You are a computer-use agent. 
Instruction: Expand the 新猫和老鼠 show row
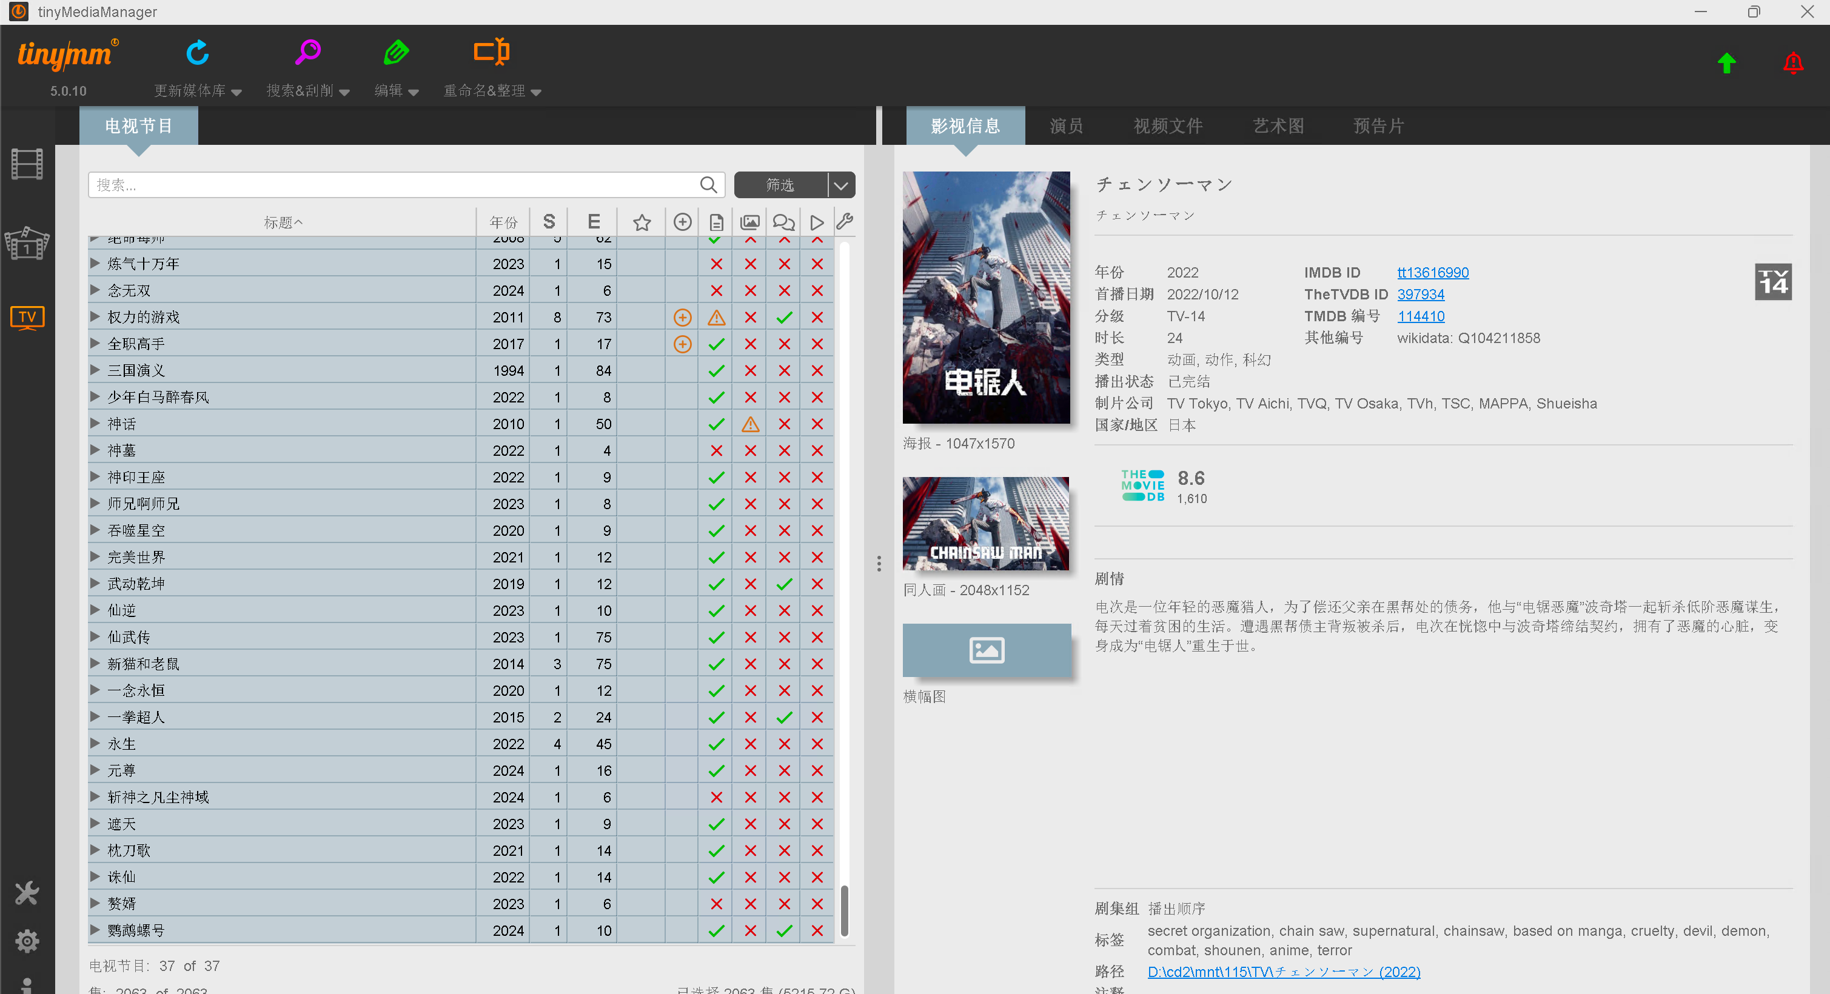[95, 663]
